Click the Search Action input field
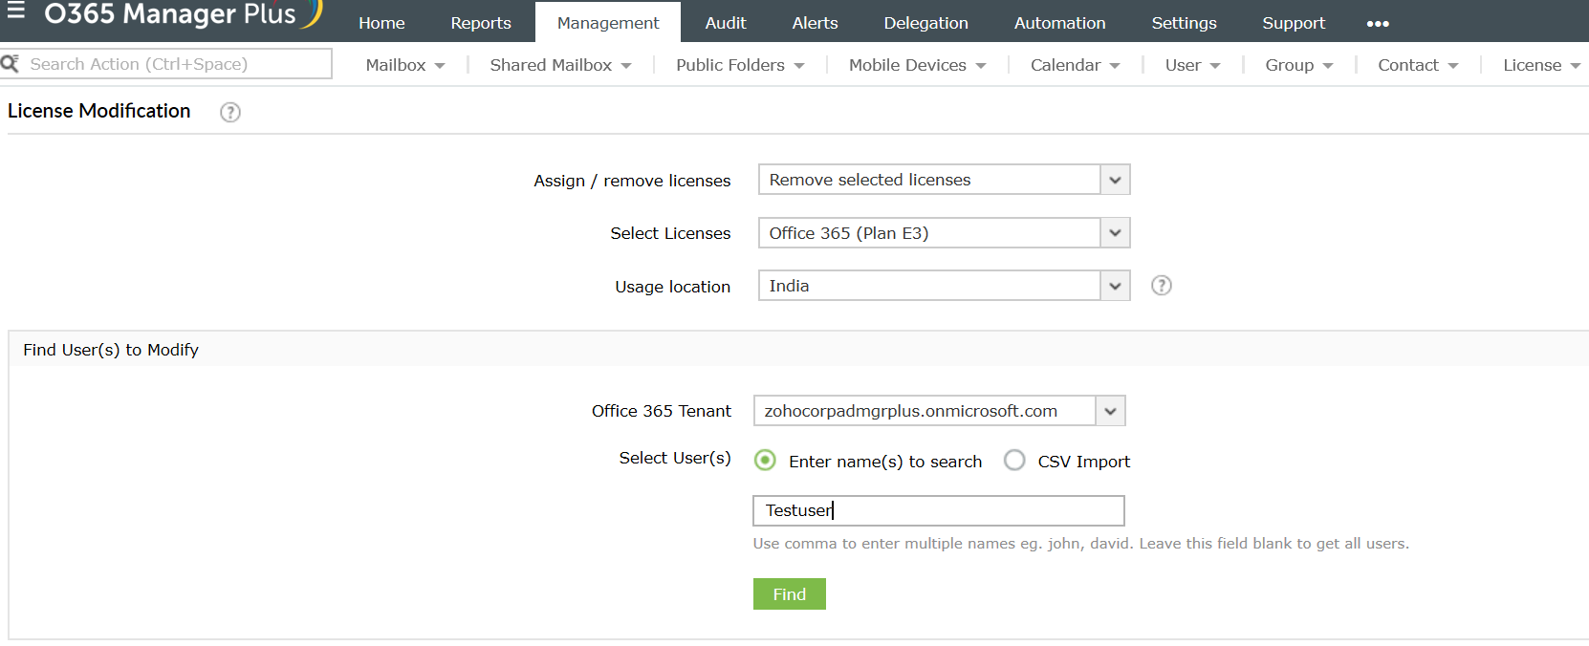Viewport: 1589px width, 646px height. point(178,64)
